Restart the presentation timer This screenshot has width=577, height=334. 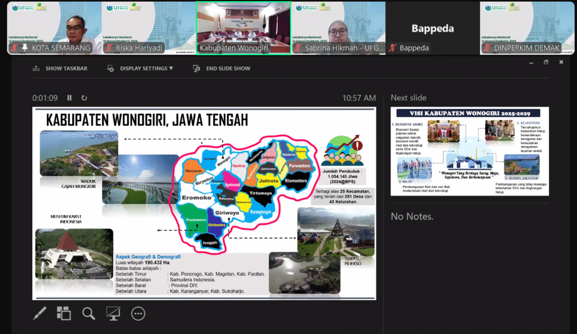(x=85, y=97)
